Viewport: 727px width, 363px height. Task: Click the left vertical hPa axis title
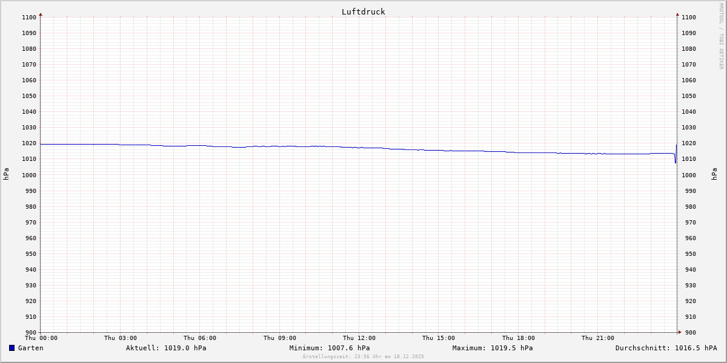click(6, 174)
